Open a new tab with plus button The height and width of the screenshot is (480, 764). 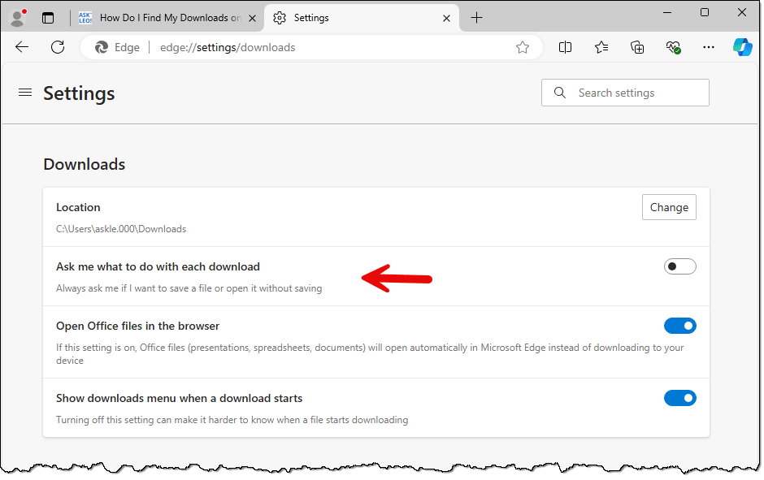point(477,17)
